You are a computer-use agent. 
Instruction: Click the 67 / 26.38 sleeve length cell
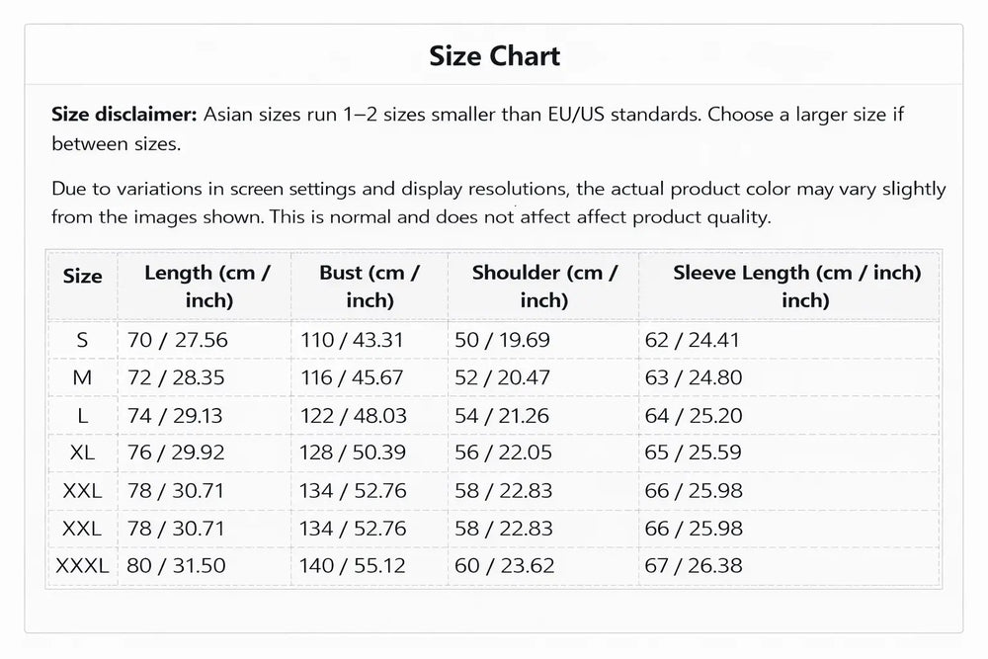click(693, 566)
